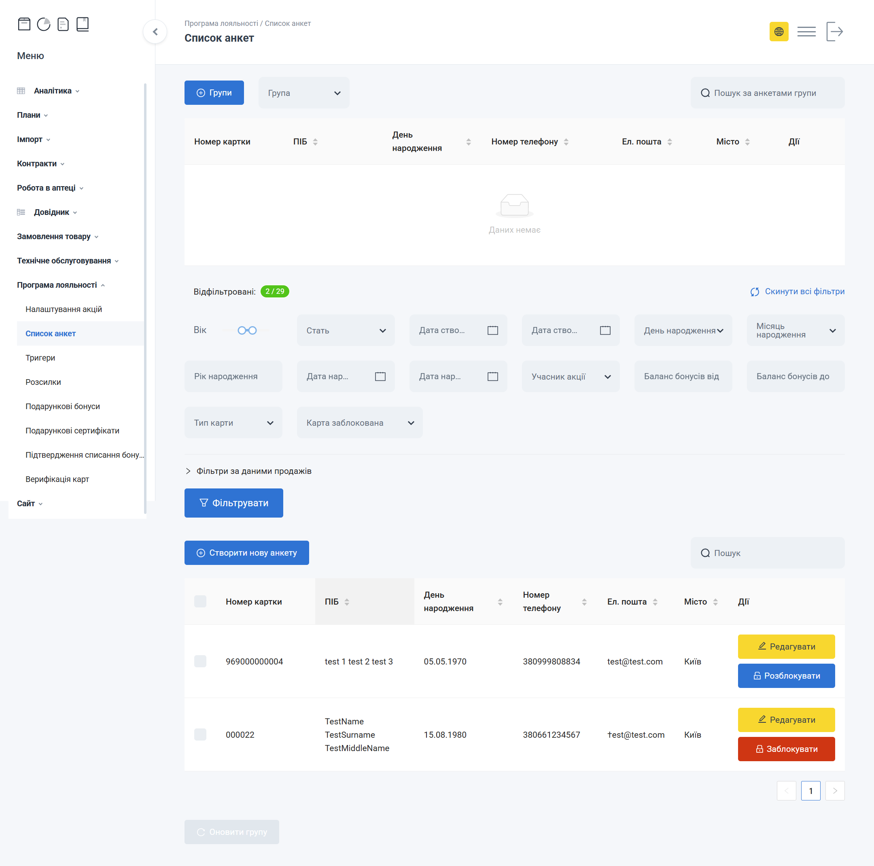Open the hamburger menu icon
This screenshot has height=866, width=874.
806,32
